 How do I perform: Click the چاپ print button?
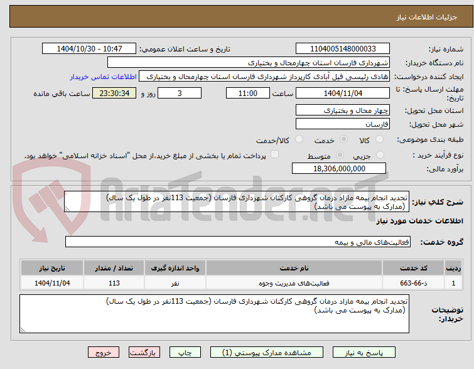(185, 353)
